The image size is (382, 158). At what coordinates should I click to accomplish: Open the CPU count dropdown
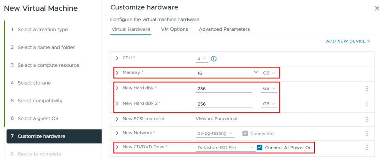click(202, 59)
